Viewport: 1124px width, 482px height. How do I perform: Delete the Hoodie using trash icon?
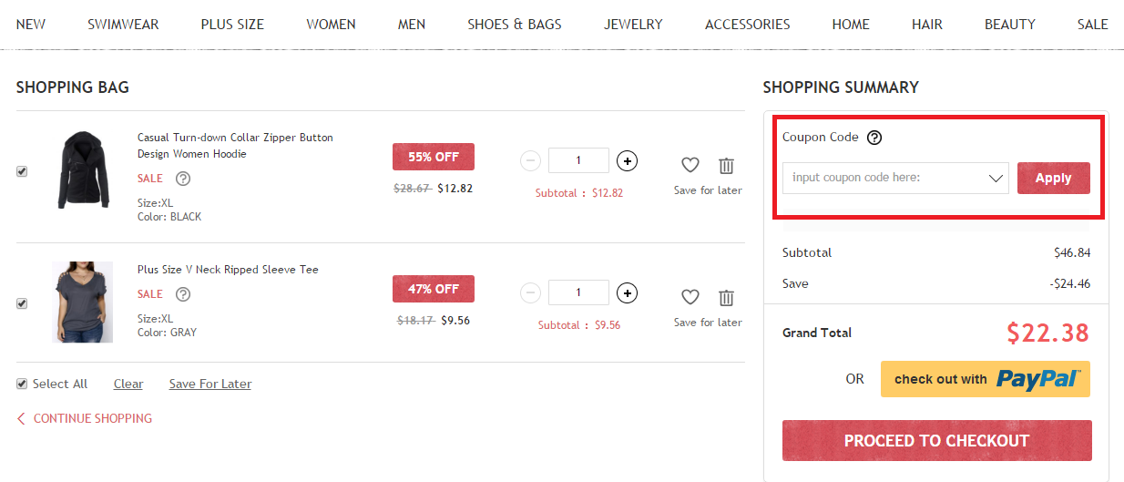(x=726, y=165)
